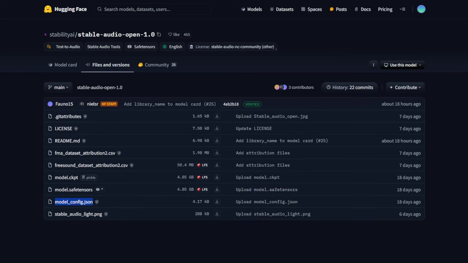Viewport: 468px width, 263px height.
Task: Click the pickle badge next to model.ckpt
Action: (x=88, y=178)
